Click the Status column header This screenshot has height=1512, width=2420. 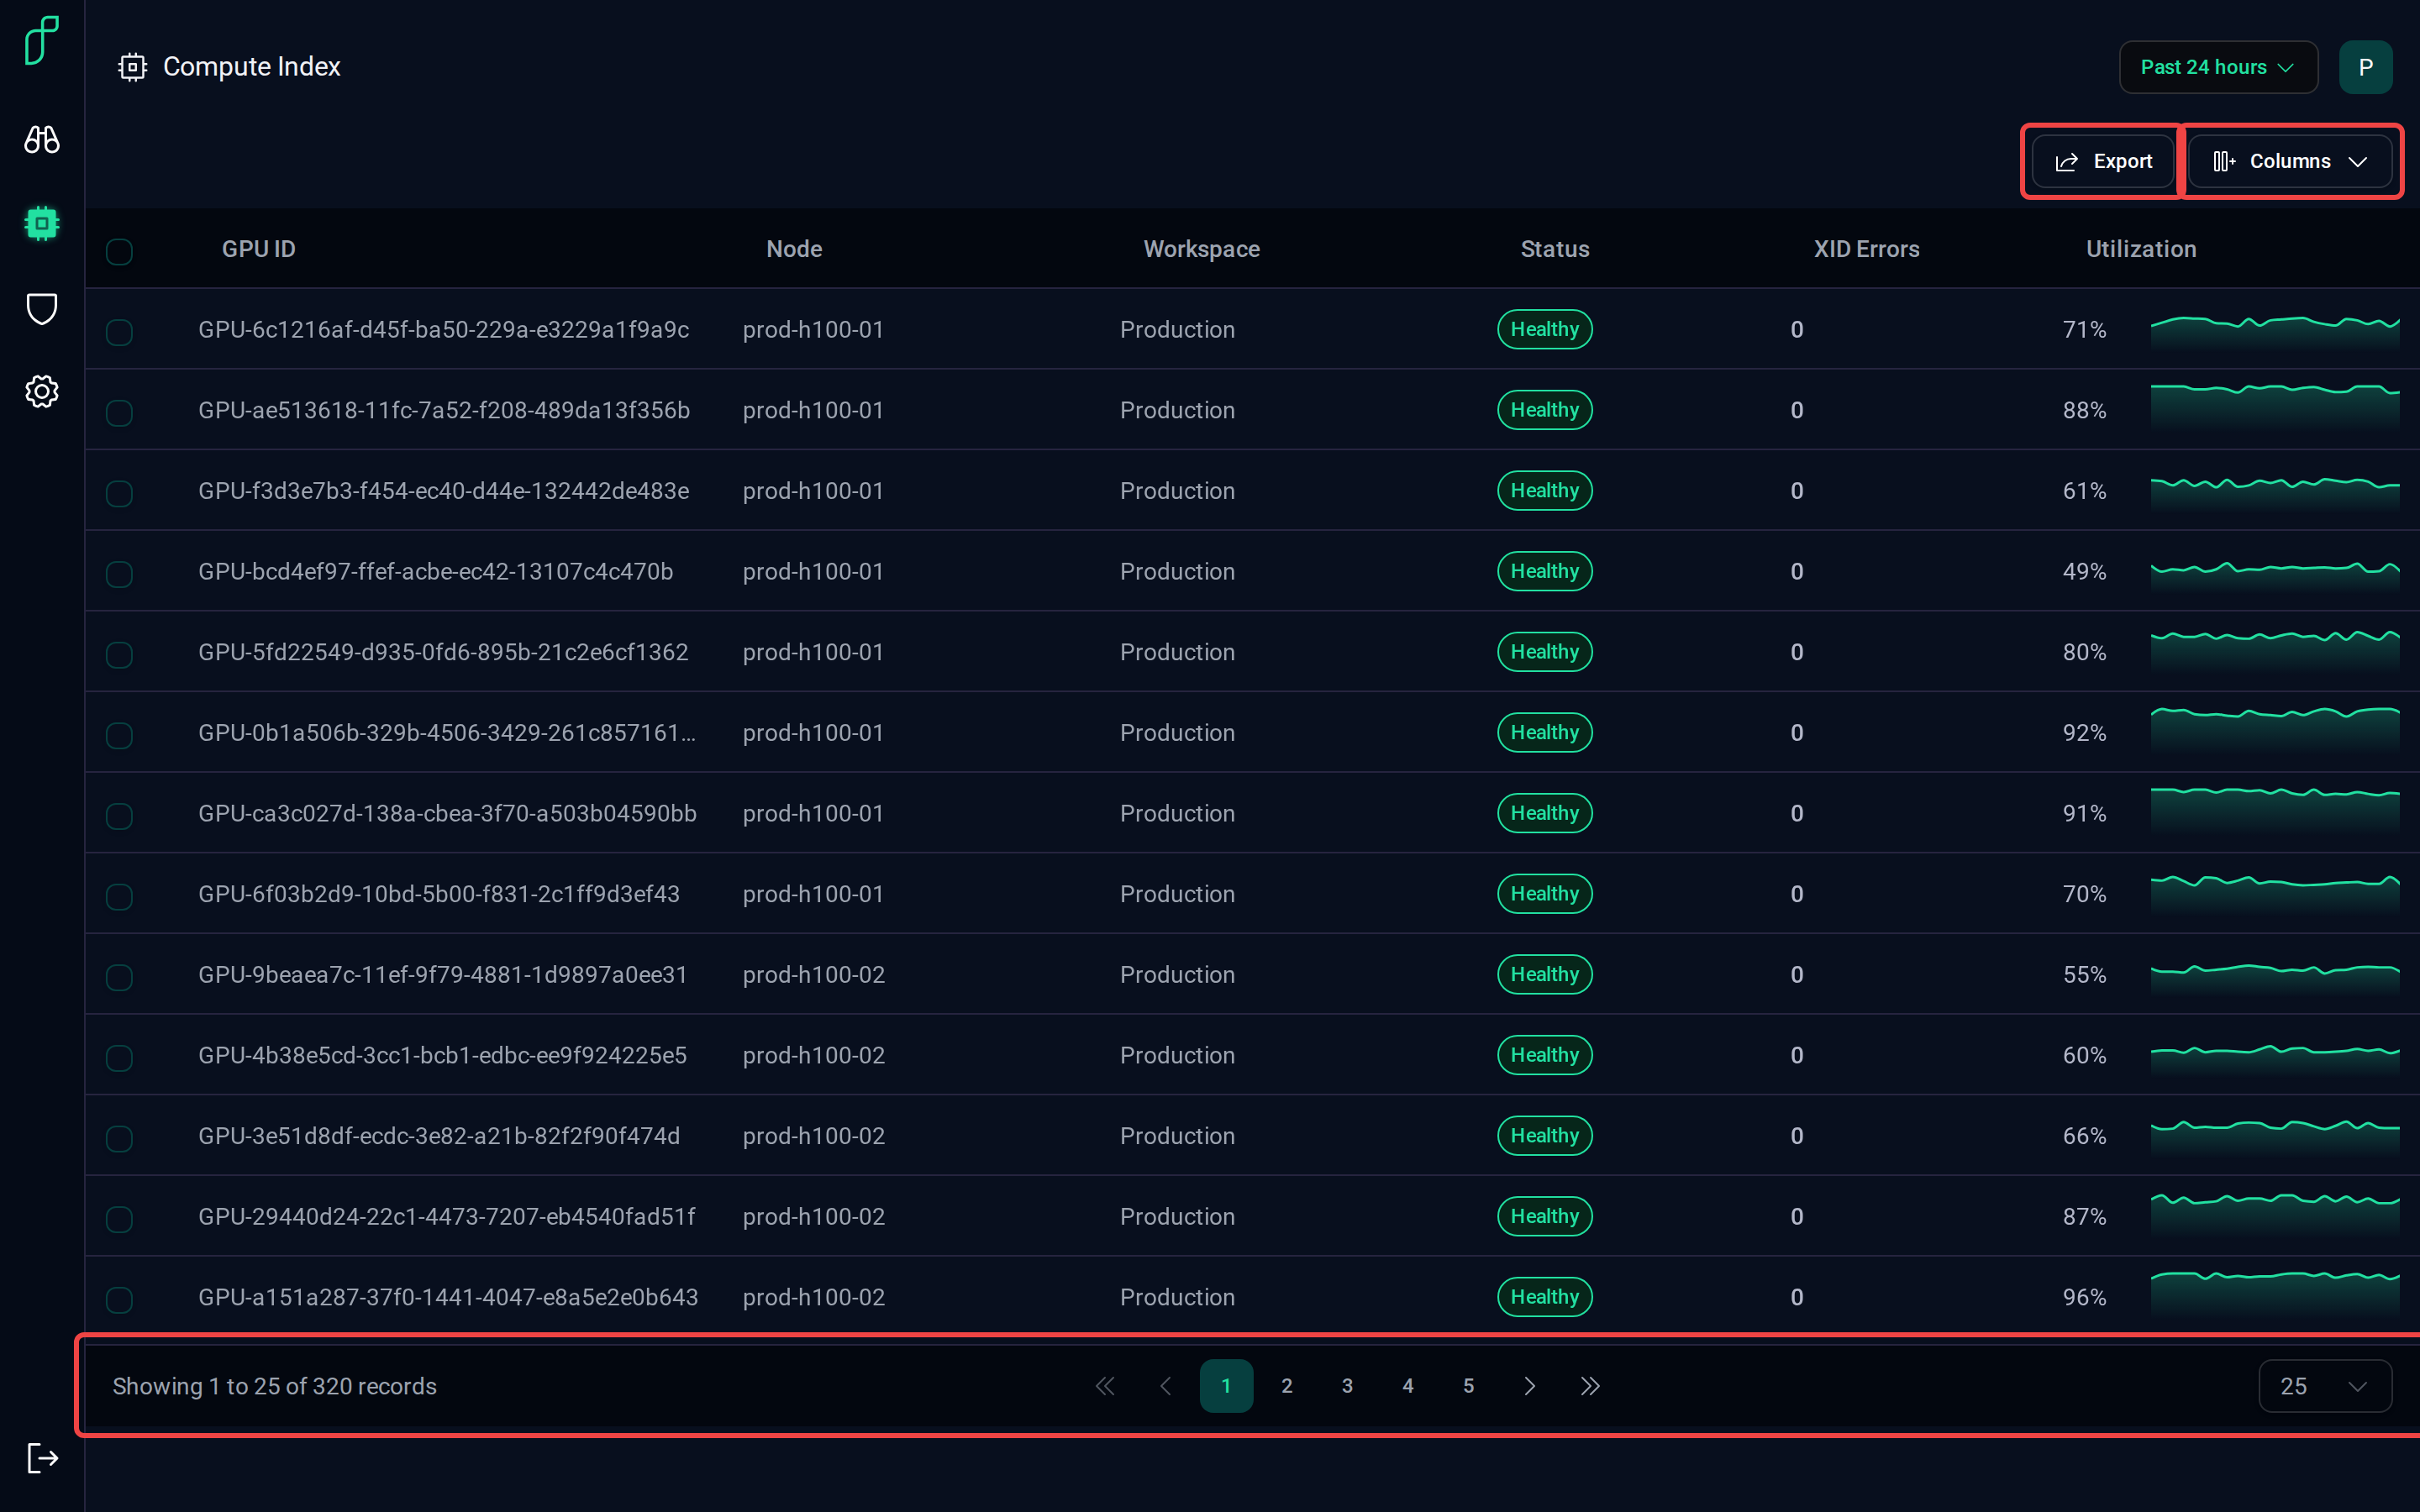[1555, 249]
